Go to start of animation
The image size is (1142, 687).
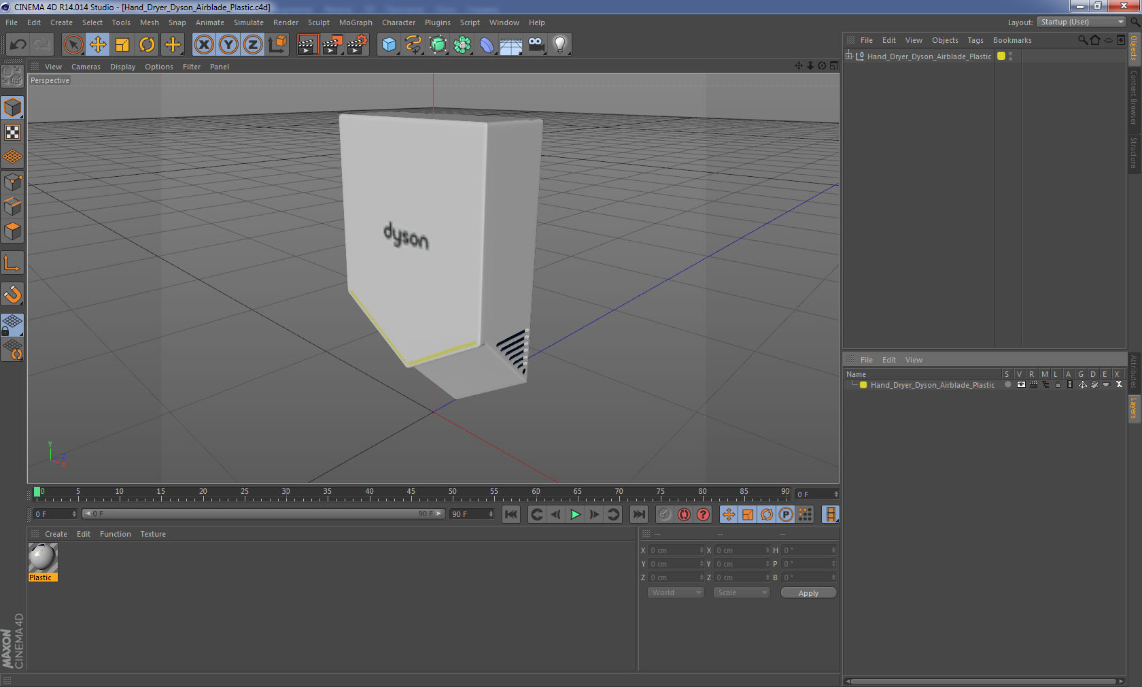click(x=511, y=514)
